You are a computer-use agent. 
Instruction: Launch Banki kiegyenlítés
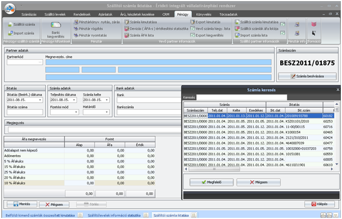(x=56, y=30)
